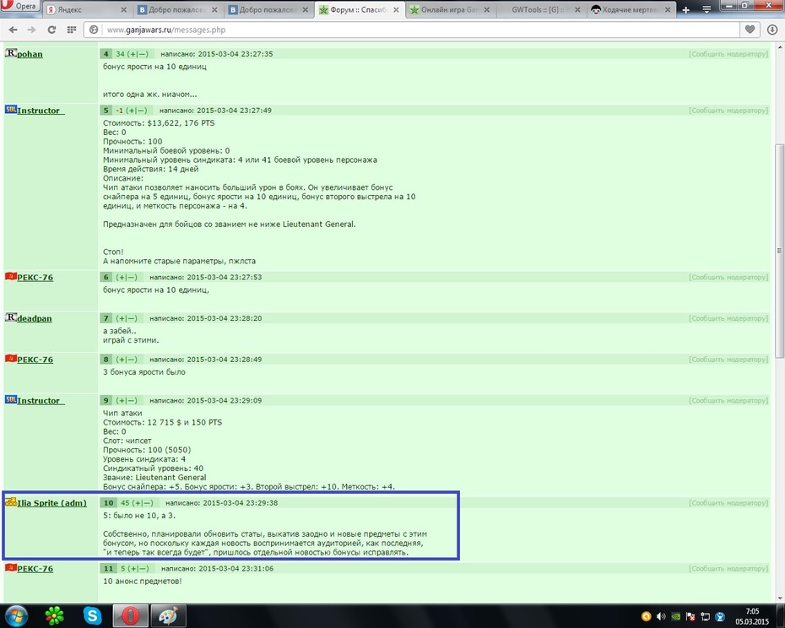Open Ilia Sprite (adm) profile link

coord(51,503)
